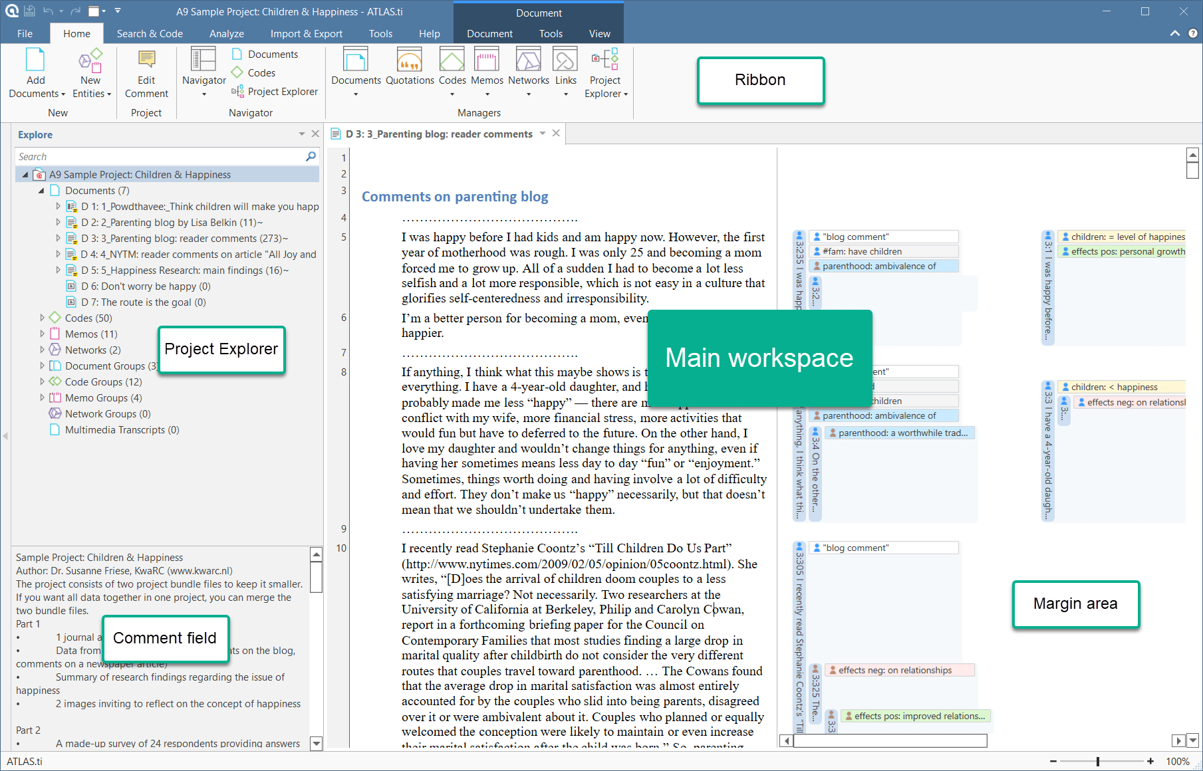Viewport: 1203px width, 771px height.
Task: Click the zoom slider handle
Action: 1098,762
